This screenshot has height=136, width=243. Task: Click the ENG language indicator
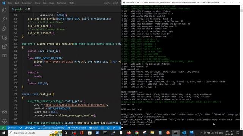click(221, 133)
